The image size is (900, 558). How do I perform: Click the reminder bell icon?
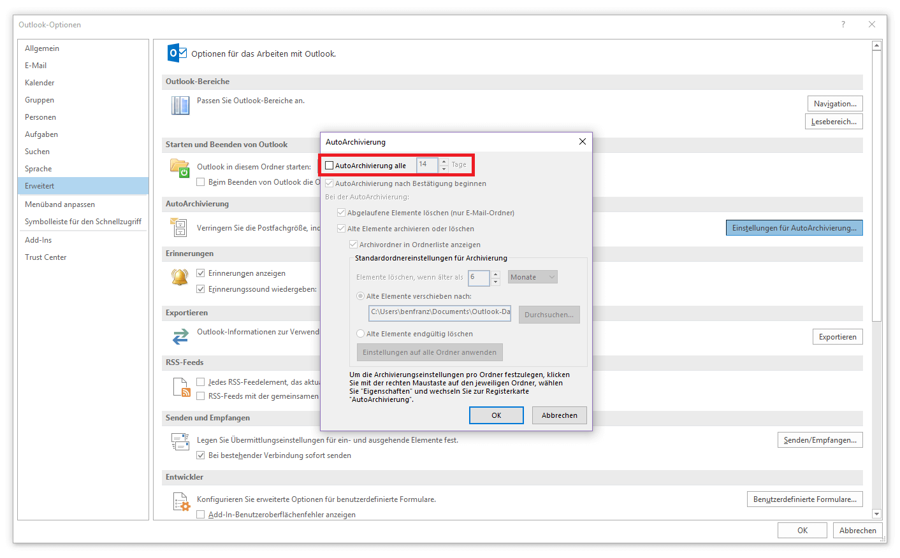coord(180,276)
